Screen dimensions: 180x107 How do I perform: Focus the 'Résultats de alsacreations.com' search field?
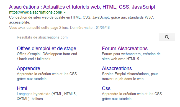tap(87, 37)
